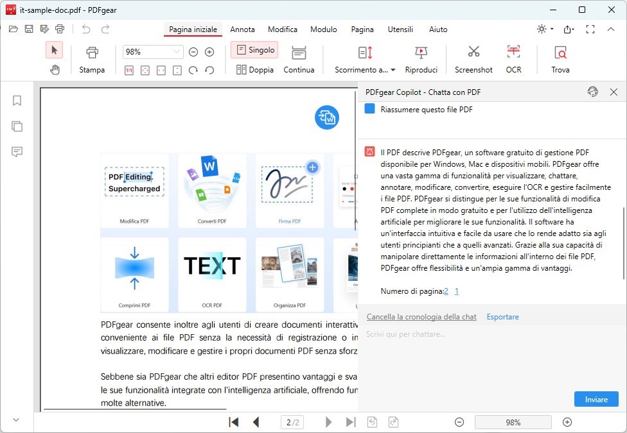Click the bottom 98% zoom slider bar
627x433 pixels.
pyautogui.click(x=513, y=422)
